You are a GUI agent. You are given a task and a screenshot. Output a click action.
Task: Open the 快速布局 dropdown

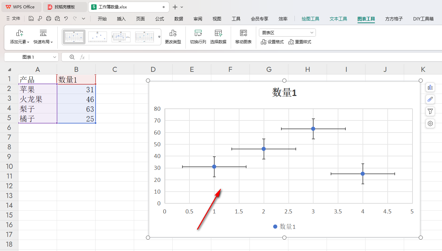click(43, 37)
